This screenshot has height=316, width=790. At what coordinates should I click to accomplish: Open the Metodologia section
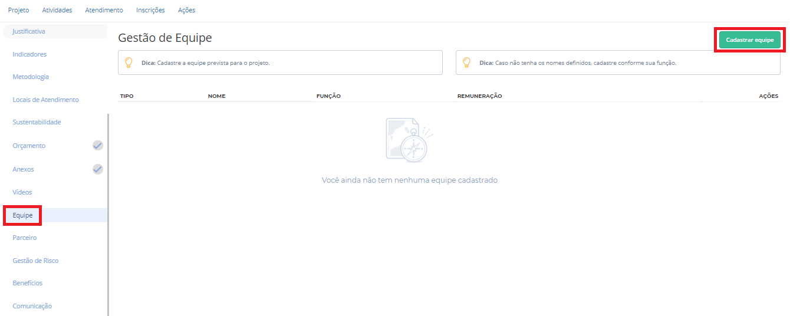click(x=31, y=77)
